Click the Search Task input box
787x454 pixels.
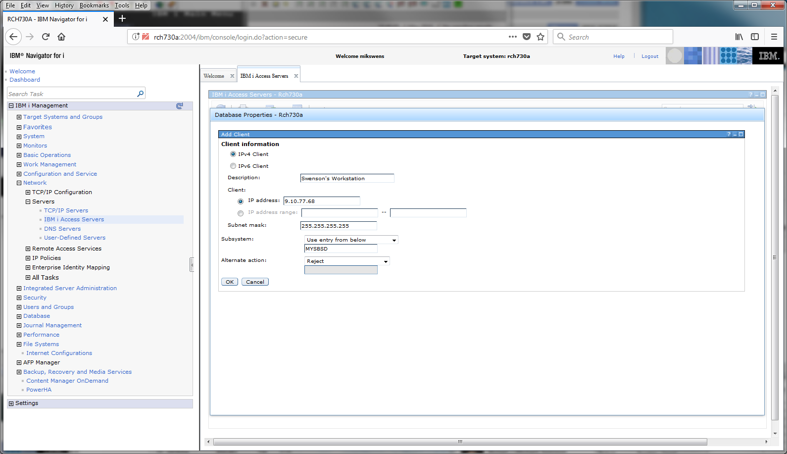71,94
